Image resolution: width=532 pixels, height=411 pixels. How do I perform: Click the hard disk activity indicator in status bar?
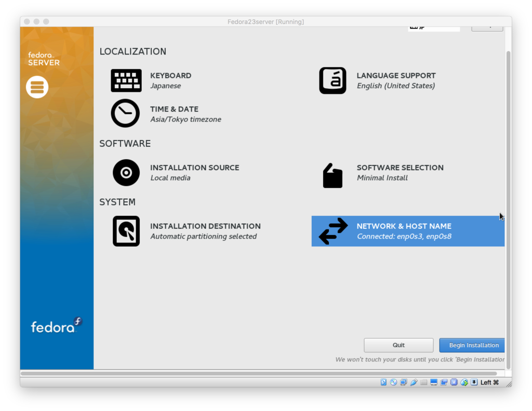pyautogui.click(x=383, y=382)
